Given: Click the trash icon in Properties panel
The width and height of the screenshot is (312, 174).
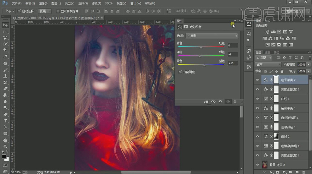Looking at the screenshot, I should click(x=235, y=102).
